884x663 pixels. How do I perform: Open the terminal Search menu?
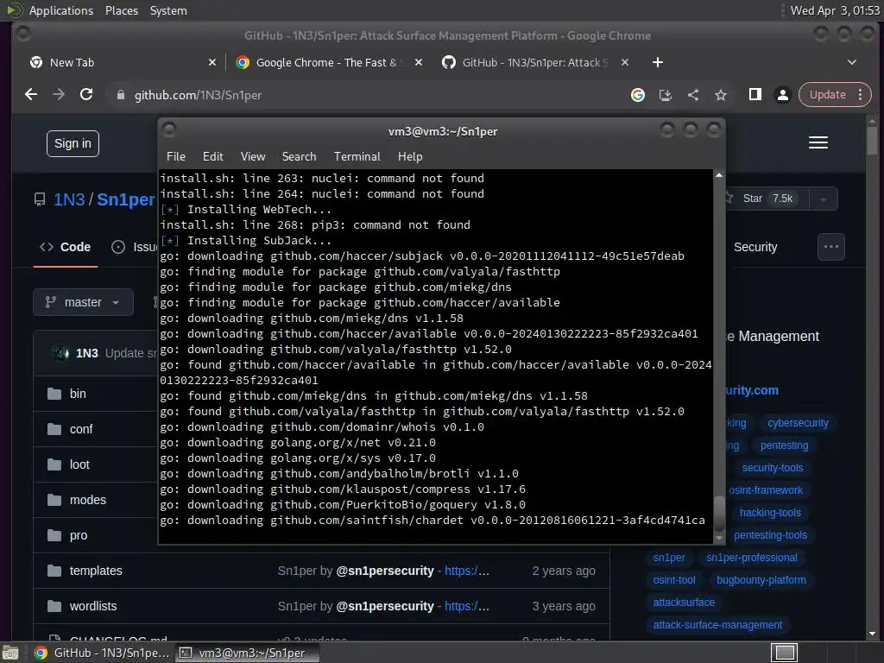(x=299, y=157)
